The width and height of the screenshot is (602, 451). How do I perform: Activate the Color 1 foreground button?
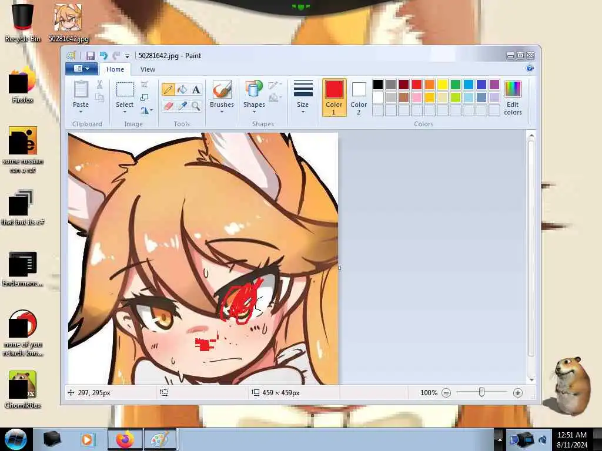[x=334, y=97]
